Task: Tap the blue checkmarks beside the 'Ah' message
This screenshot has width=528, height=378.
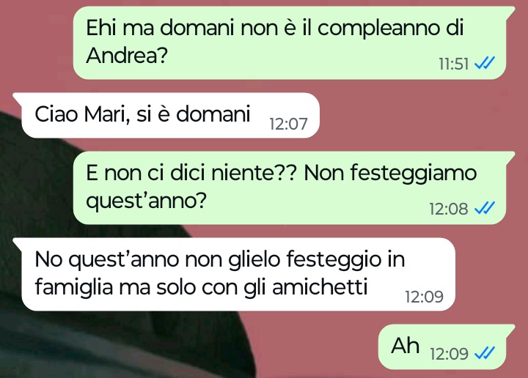Action: coord(485,353)
